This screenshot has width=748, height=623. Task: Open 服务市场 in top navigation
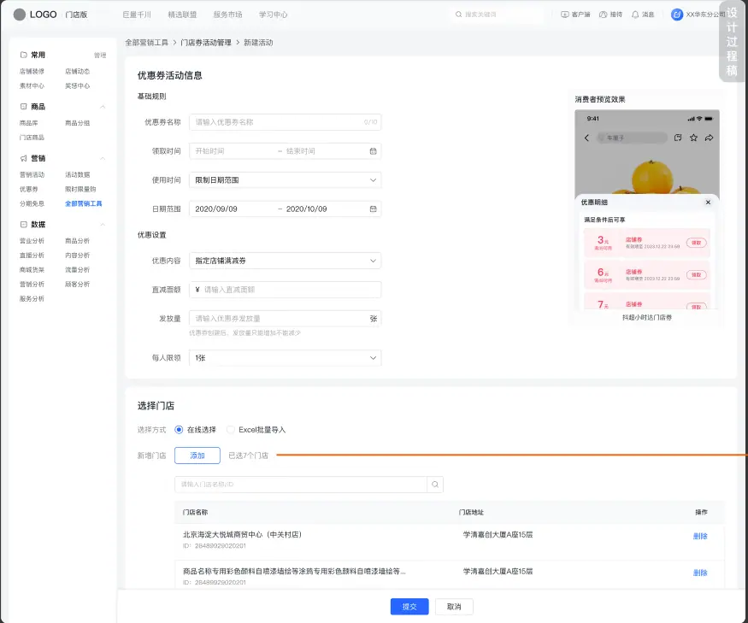coord(227,15)
